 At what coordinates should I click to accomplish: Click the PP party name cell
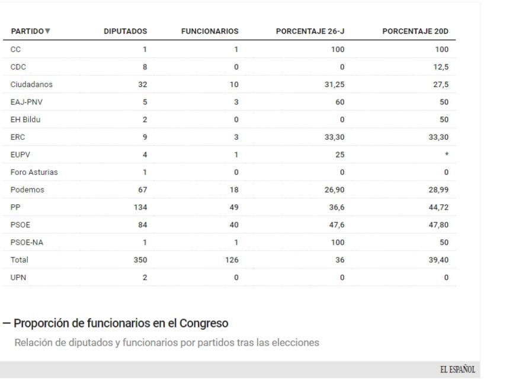pos(15,207)
